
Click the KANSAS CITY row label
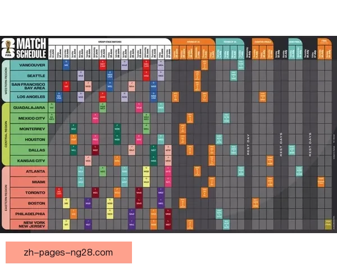29,161
